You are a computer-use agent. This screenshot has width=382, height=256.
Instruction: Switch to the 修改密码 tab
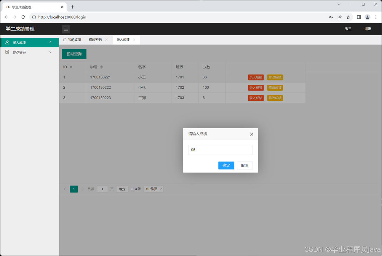coord(95,40)
